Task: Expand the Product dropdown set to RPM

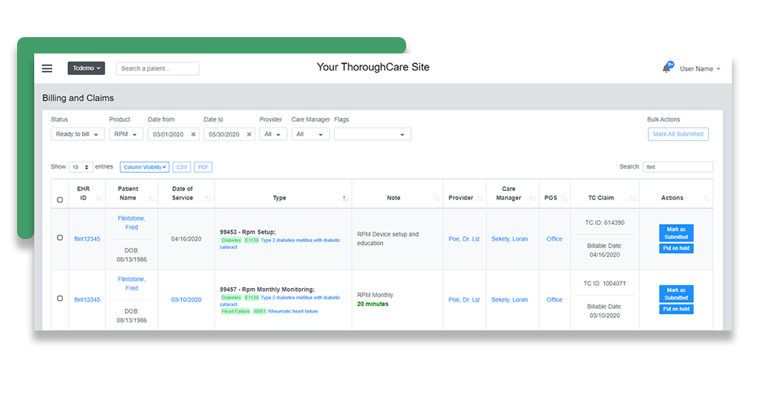Action: pyautogui.click(x=126, y=134)
